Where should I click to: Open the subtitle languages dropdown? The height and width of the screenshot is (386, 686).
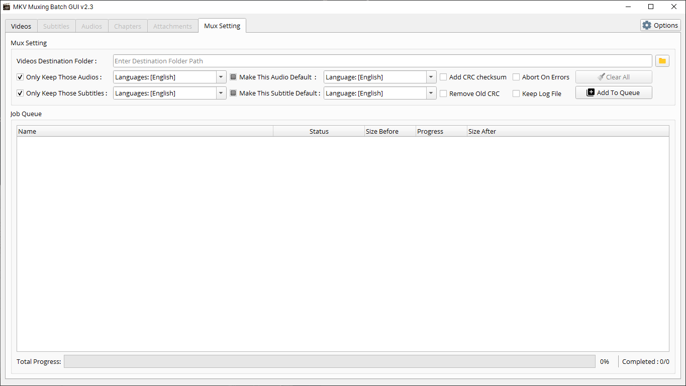point(221,93)
